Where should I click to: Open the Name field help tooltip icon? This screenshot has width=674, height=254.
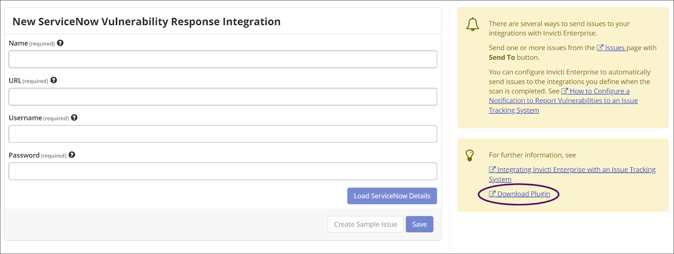click(60, 43)
